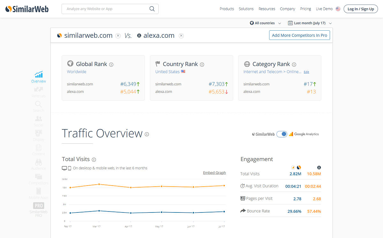Click the Avg. Visit Duration stopwatch icon
This screenshot has height=238, width=383.
click(x=243, y=186)
